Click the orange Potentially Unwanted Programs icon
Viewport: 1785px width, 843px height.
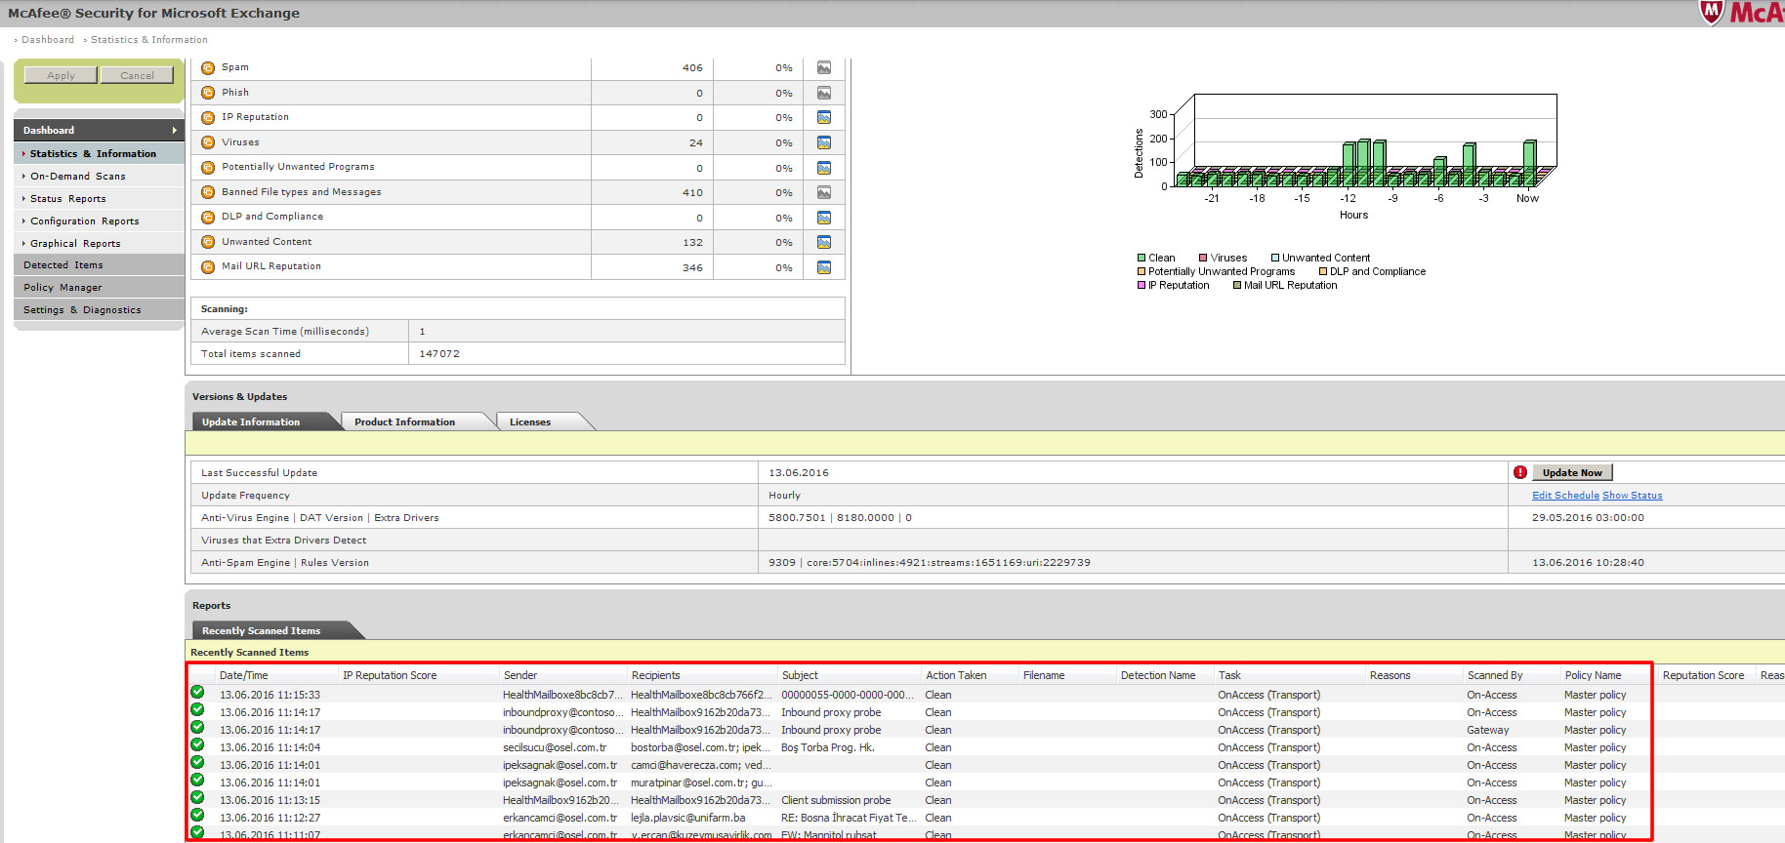(x=208, y=168)
